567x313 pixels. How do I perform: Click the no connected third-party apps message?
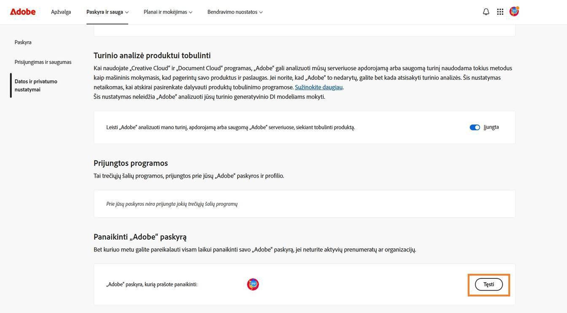tap(172, 204)
